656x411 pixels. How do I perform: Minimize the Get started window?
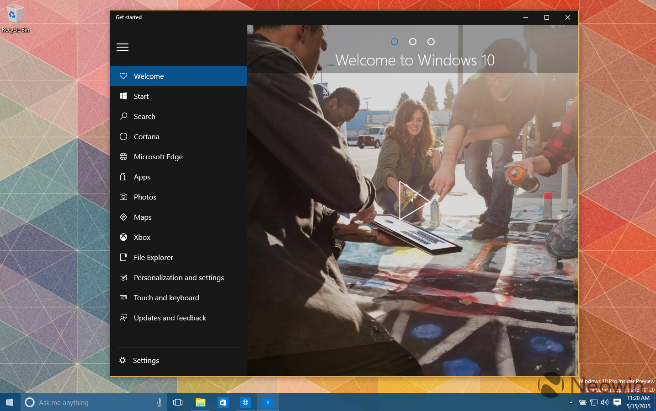[x=526, y=17]
